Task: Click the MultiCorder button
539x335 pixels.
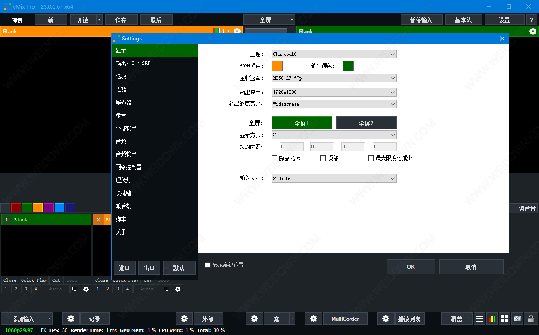Action: coord(346,319)
